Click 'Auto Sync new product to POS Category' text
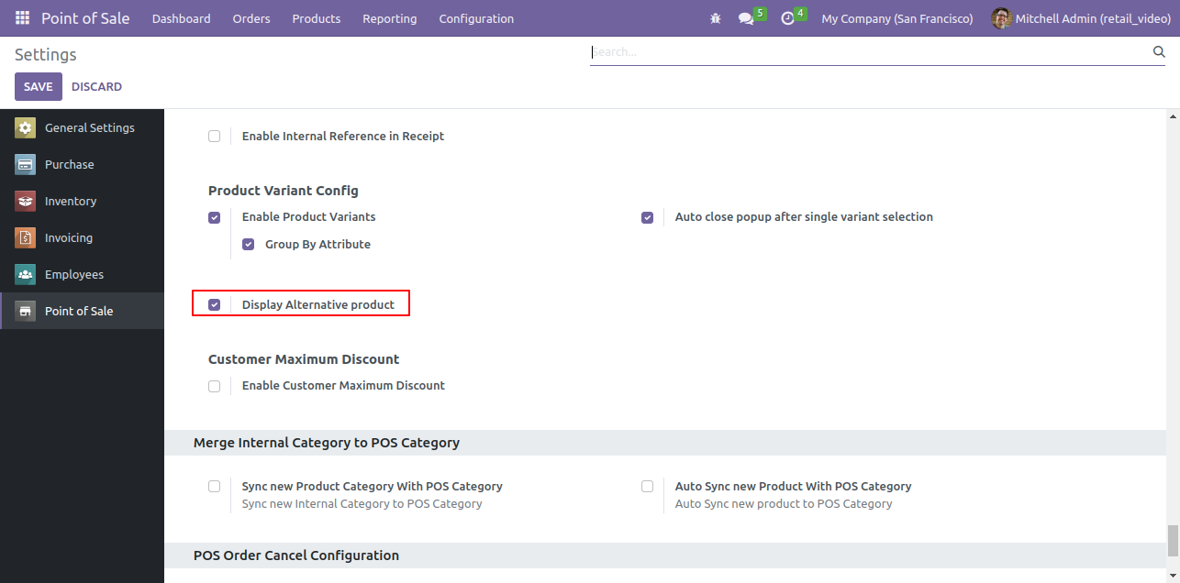The image size is (1180, 583). point(784,504)
